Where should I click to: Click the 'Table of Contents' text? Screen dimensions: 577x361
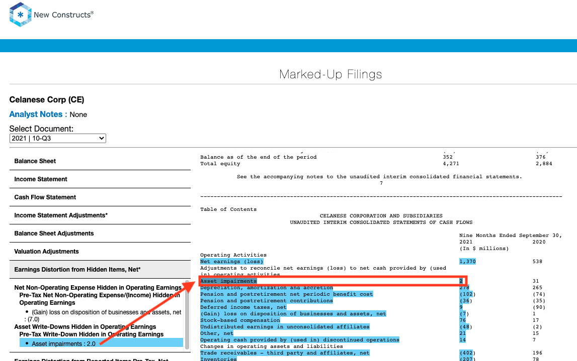click(228, 209)
